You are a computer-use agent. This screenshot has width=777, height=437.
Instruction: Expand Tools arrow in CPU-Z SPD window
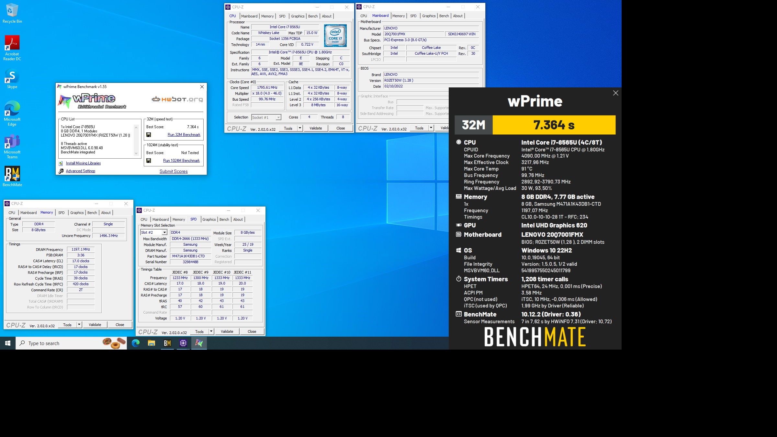click(211, 331)
